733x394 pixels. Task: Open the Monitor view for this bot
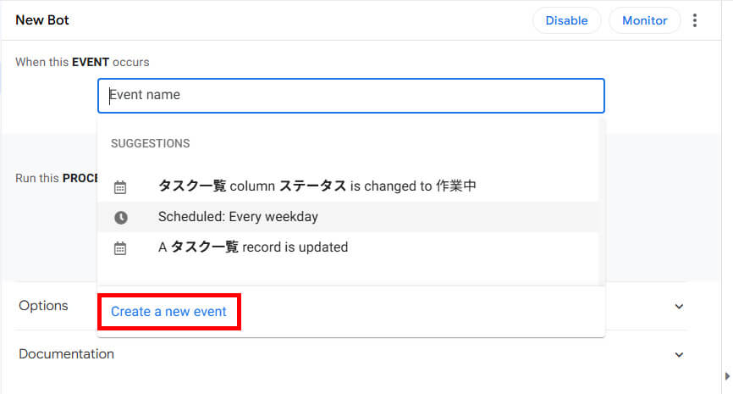[x=644, y=20]
